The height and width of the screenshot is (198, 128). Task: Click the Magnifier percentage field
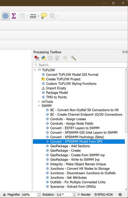tap(29, 194)
